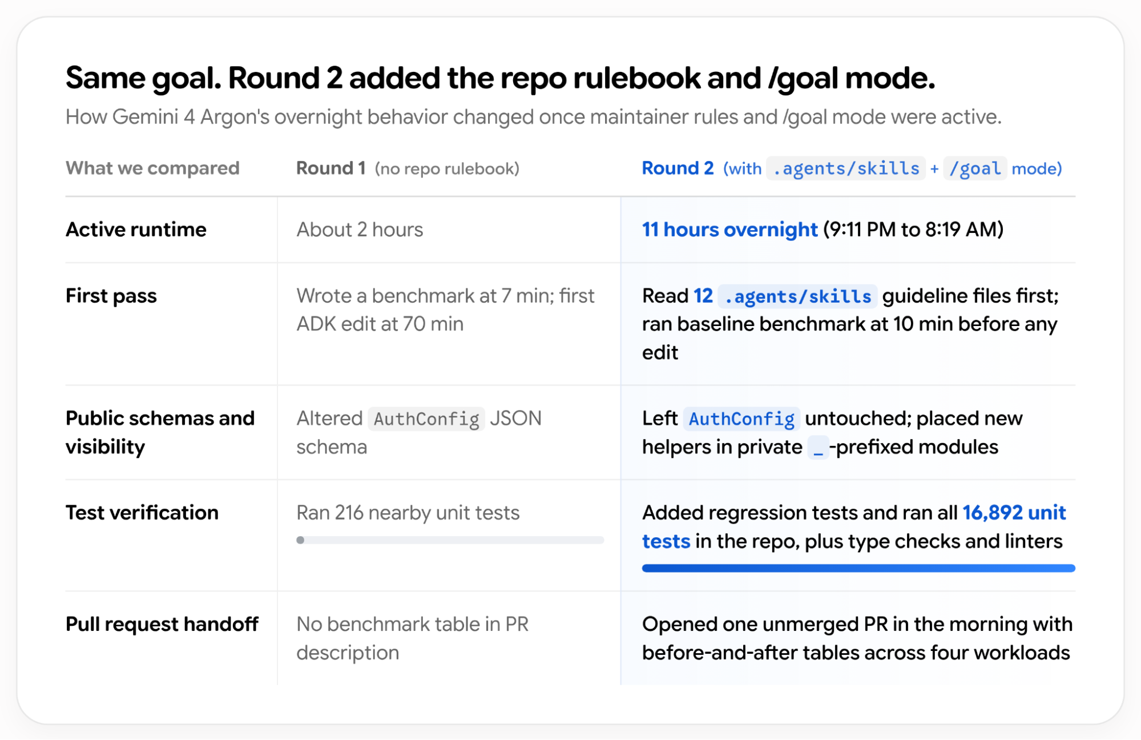Click the highlighted number '12' in First pass
The width and height of the screenshot is (1141, 740).
tap(703, 296)
